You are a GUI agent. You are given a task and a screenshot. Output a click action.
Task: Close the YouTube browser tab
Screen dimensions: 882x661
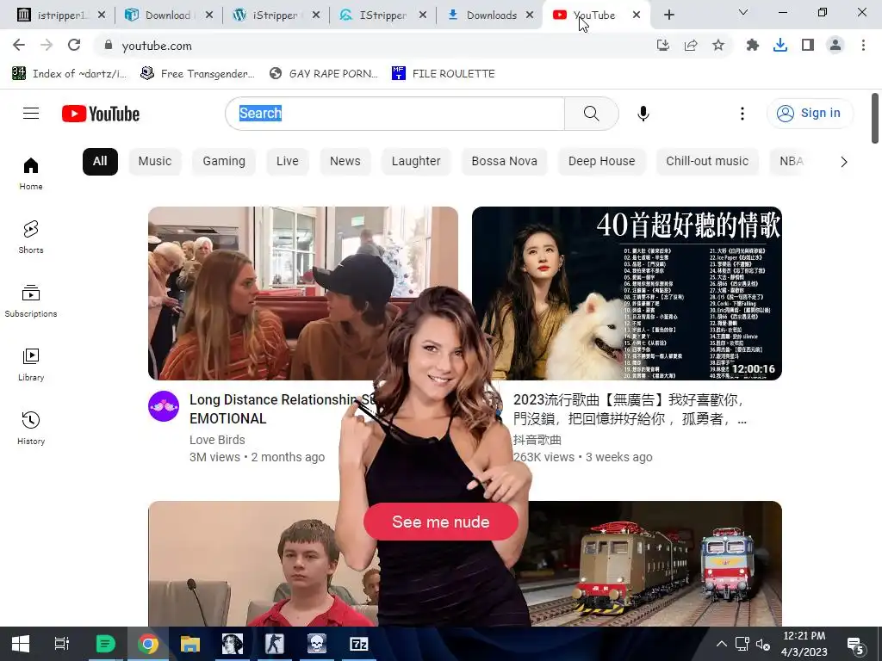tap(637, 15)
